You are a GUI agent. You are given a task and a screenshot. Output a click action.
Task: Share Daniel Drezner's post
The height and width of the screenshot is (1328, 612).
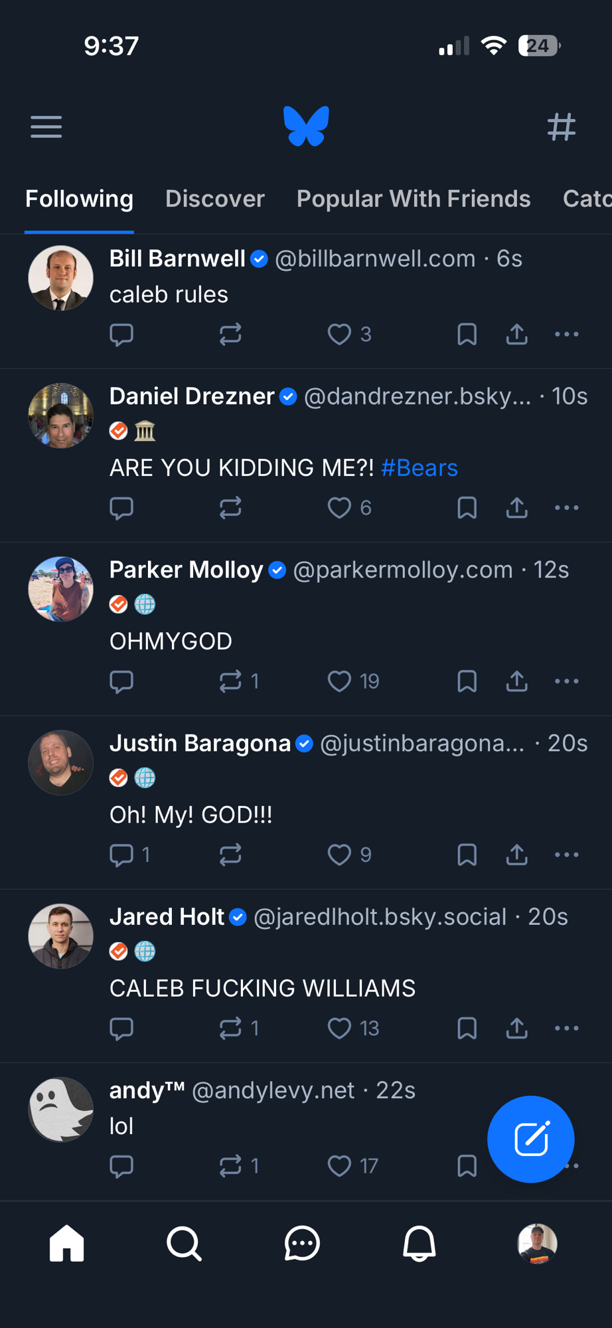[x=516, y=508]
